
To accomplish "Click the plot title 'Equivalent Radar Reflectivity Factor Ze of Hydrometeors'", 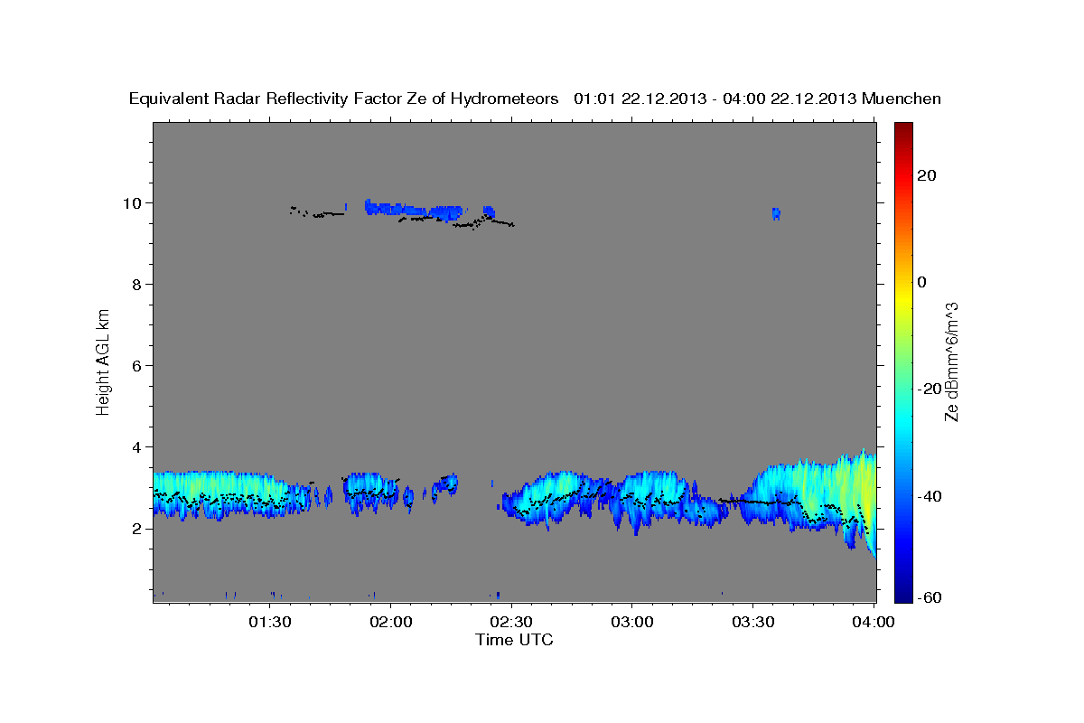I will tap(343, 99).
